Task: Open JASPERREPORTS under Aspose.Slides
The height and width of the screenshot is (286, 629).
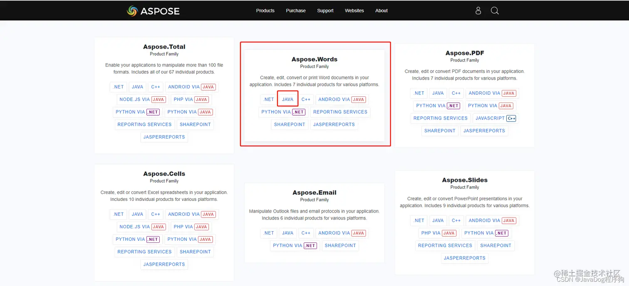Action: click(x=465, y=258)
